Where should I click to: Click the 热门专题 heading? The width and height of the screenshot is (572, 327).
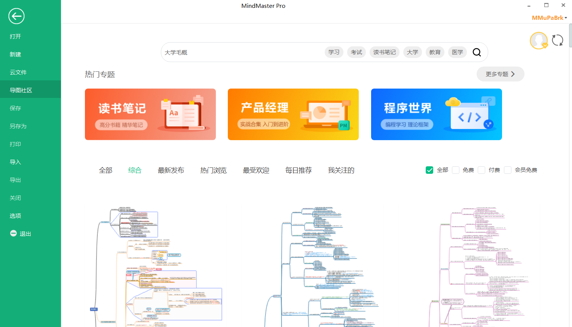click(x=100, y=74)
